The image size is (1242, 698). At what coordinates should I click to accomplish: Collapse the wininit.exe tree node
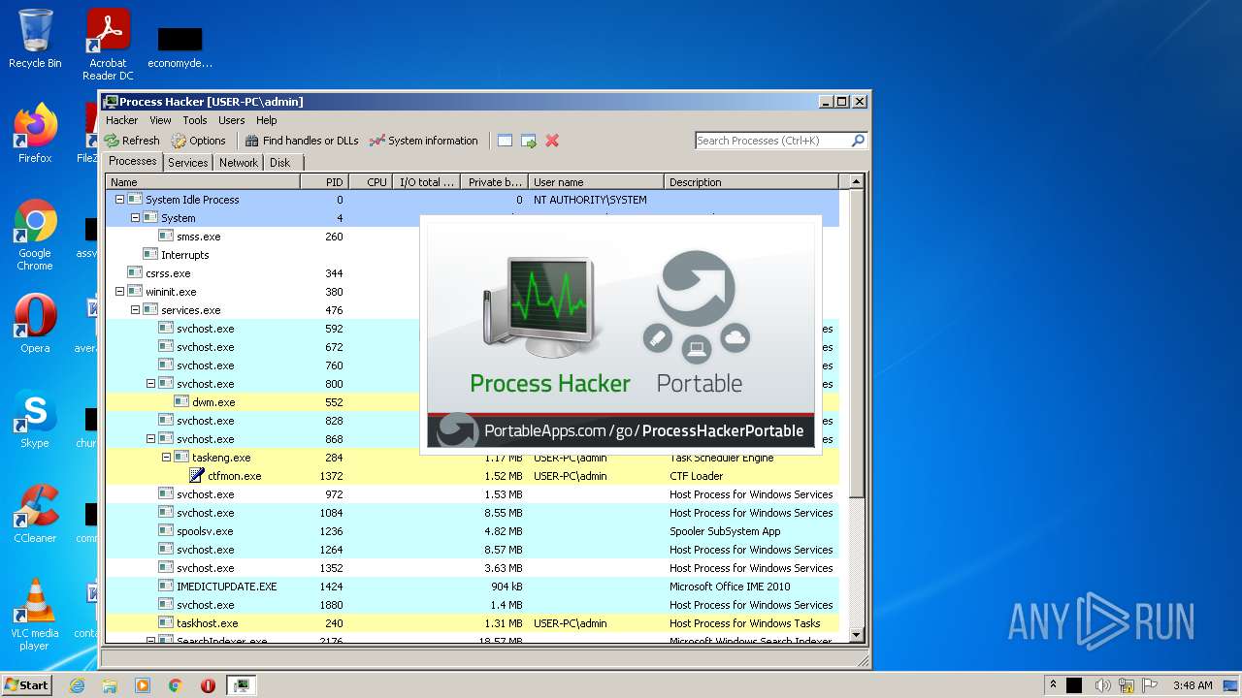(120, 292)
